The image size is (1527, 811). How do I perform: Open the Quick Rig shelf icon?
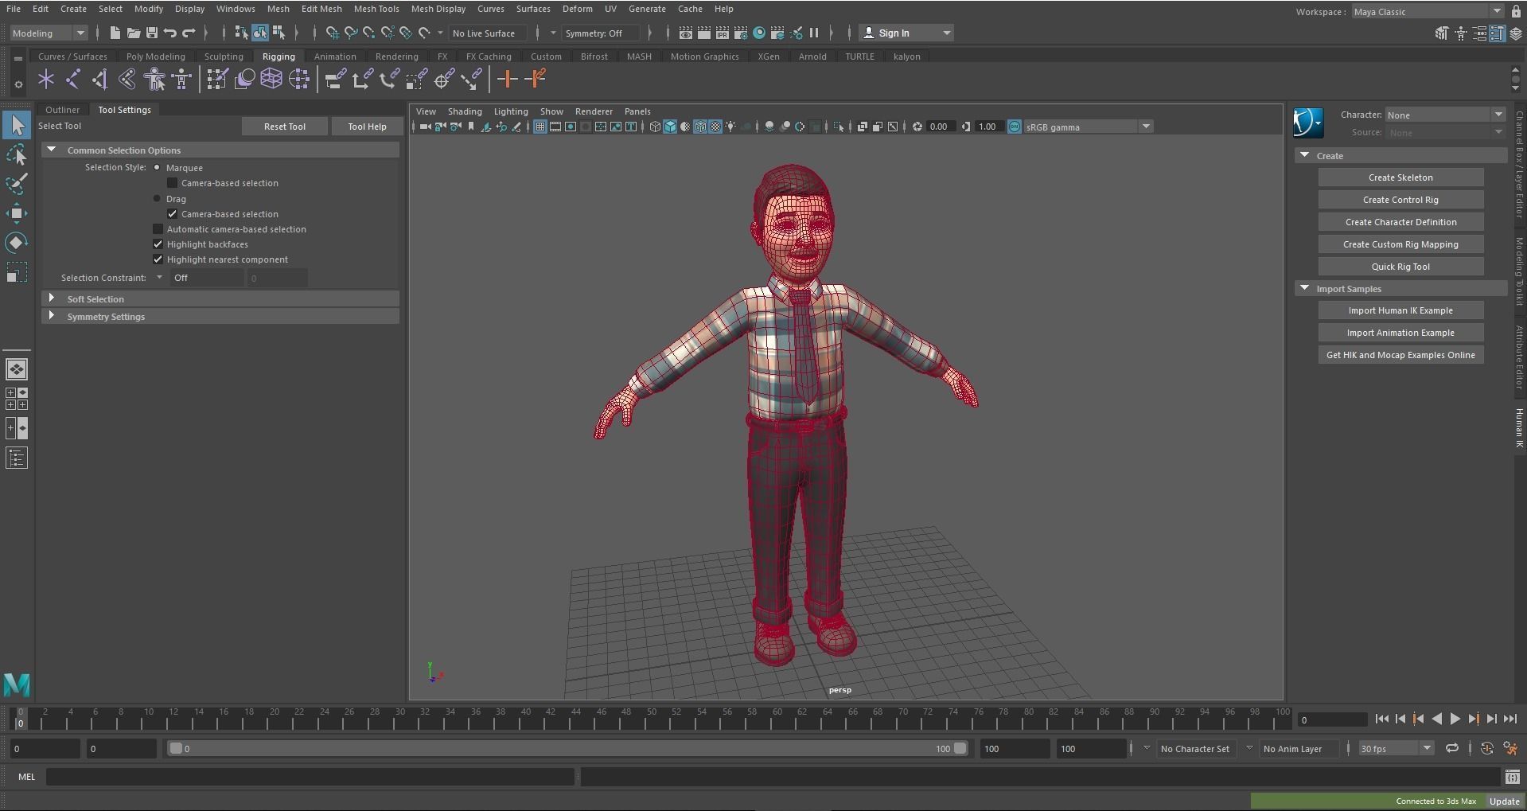pos(154,79)
